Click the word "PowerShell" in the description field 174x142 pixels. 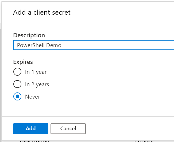[x=30, y=45]
